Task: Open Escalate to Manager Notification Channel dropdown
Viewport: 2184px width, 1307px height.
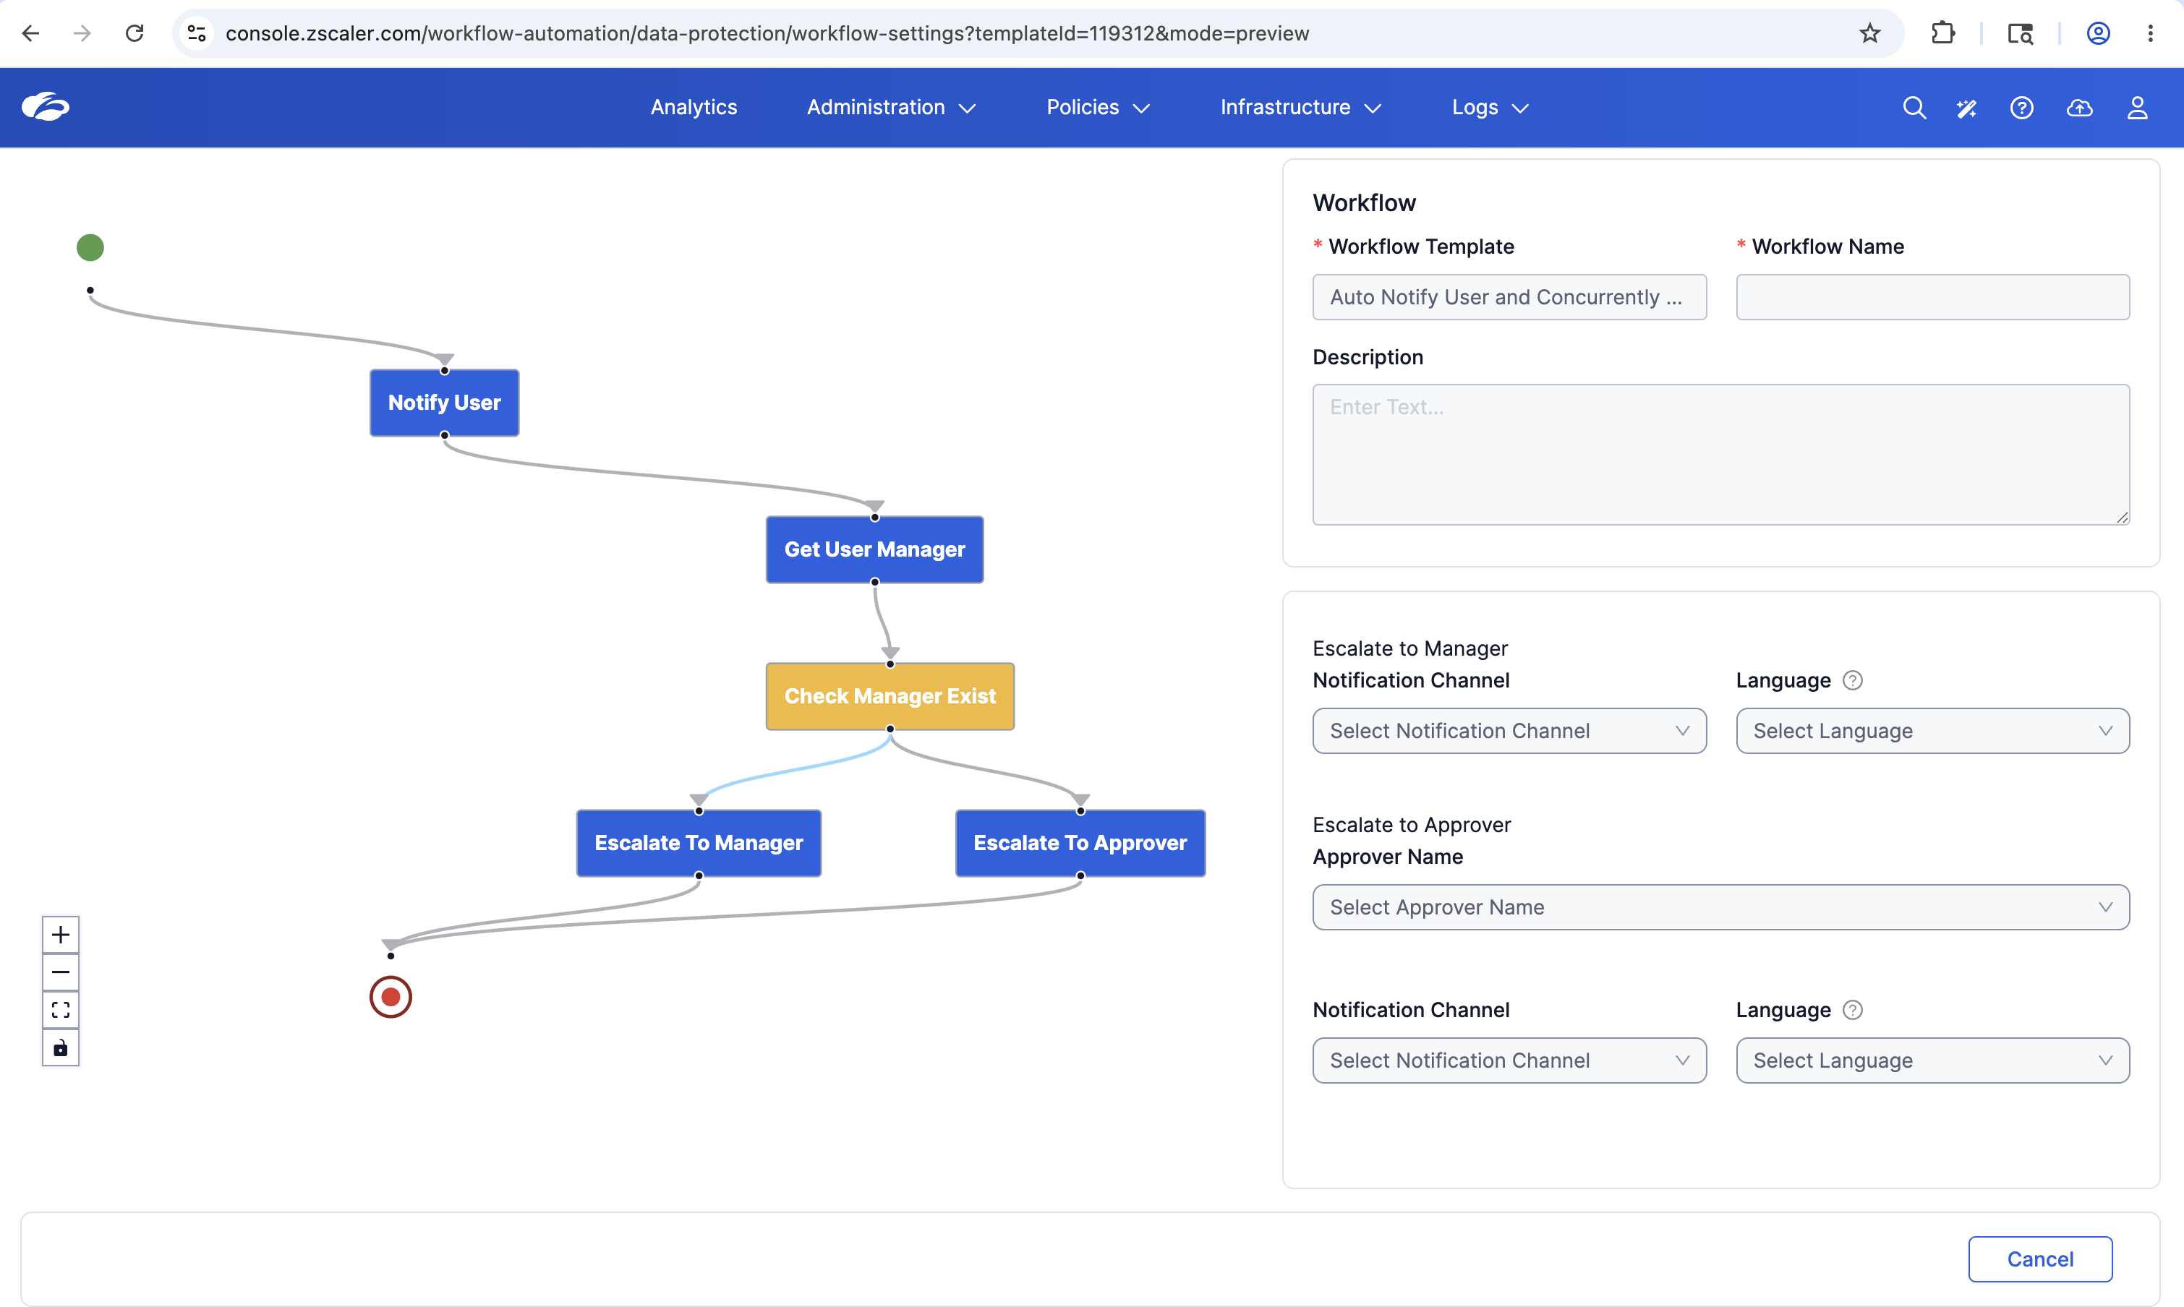Action: click(x=1509, y=731)
